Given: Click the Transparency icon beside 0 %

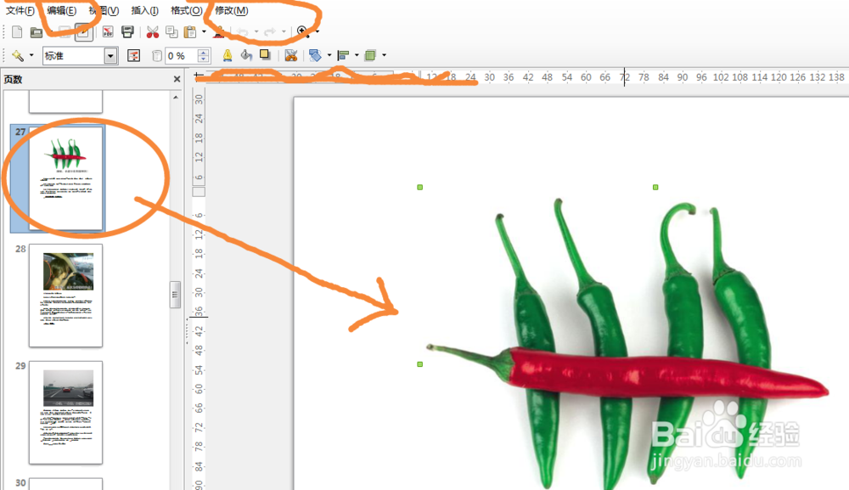Looking at the screenshot, I should [x=156, y=56].
